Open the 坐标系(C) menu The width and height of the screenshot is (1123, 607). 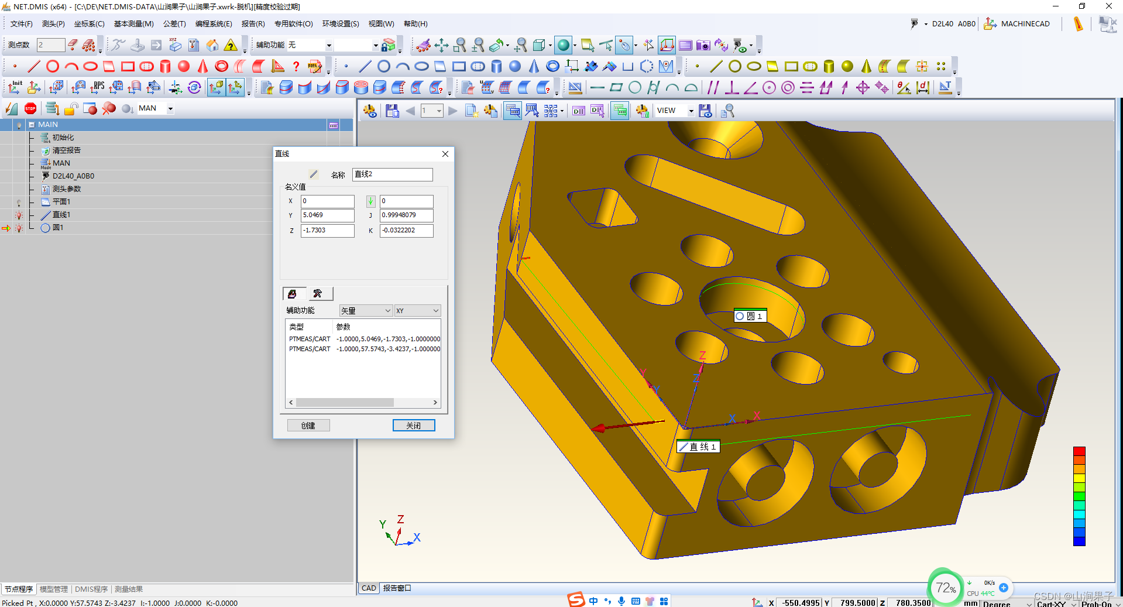pos(89,24)
